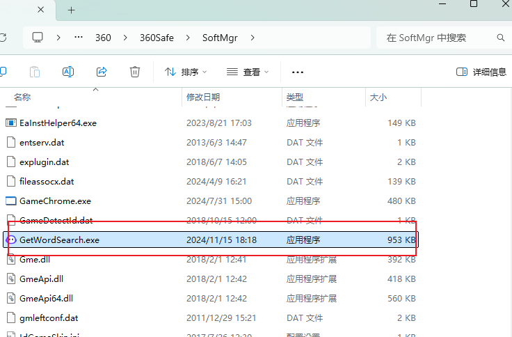The image size is (512, 337).
Task: Select the file GetWordSearch.exe
Action: point(59,240)
